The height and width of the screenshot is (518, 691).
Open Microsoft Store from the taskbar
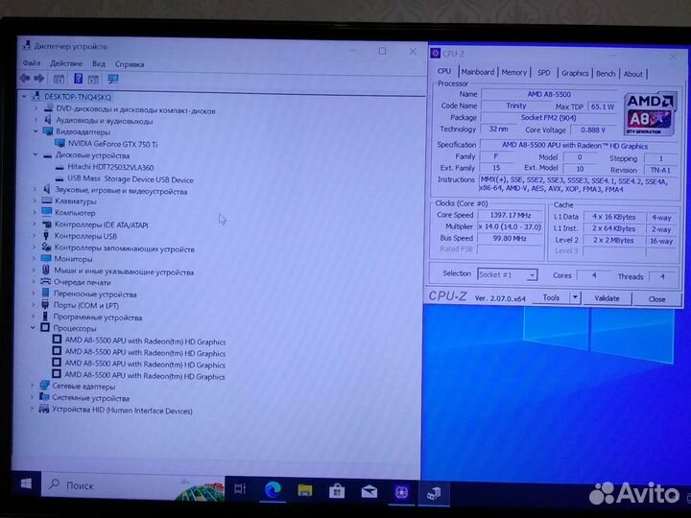337,491
